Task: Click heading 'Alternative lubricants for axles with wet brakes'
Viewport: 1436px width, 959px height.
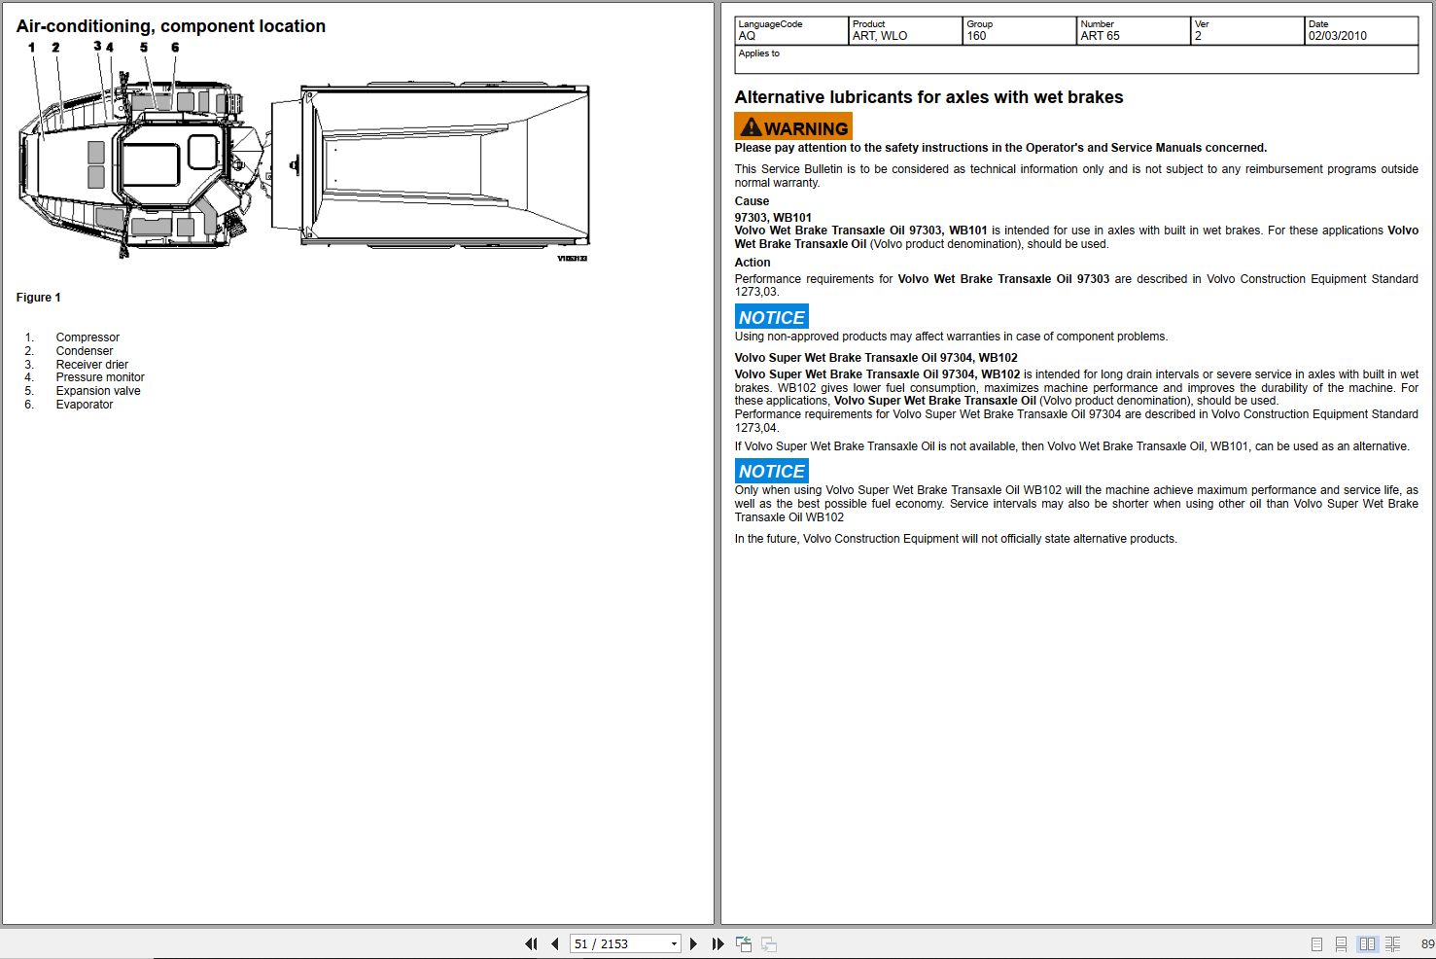Action: coord(928,97)
